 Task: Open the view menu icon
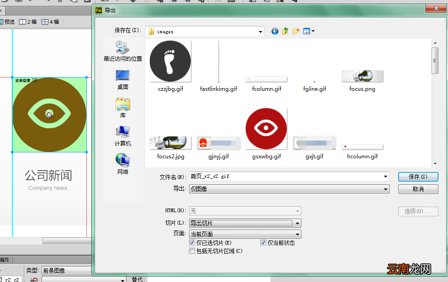coord(309,31)
